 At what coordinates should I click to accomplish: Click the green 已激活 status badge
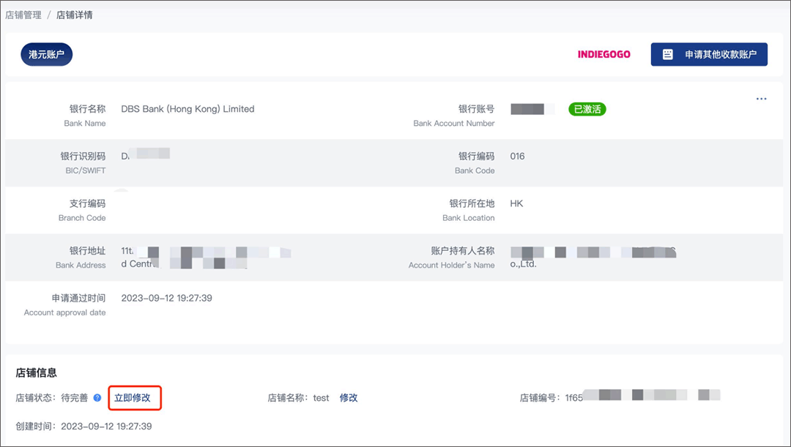point(587,109)
